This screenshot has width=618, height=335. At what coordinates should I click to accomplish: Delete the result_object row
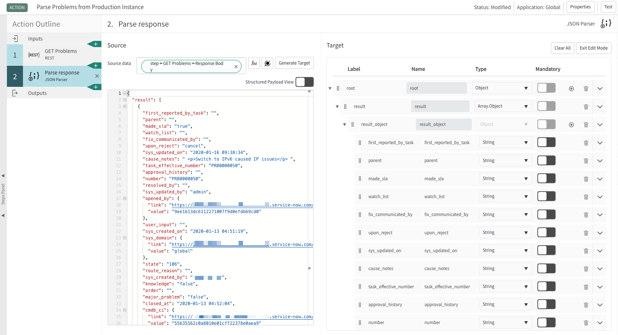[x=586, y=125]
